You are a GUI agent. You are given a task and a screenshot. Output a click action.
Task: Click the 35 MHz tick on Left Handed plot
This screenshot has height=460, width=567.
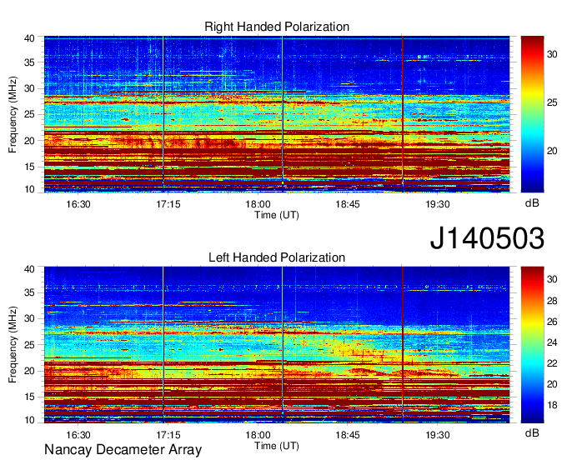click(30, 292)
